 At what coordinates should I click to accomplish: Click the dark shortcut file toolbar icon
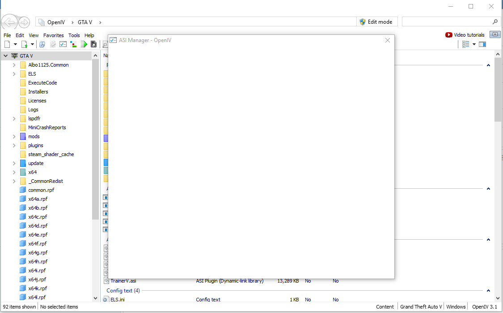[93, 44]
